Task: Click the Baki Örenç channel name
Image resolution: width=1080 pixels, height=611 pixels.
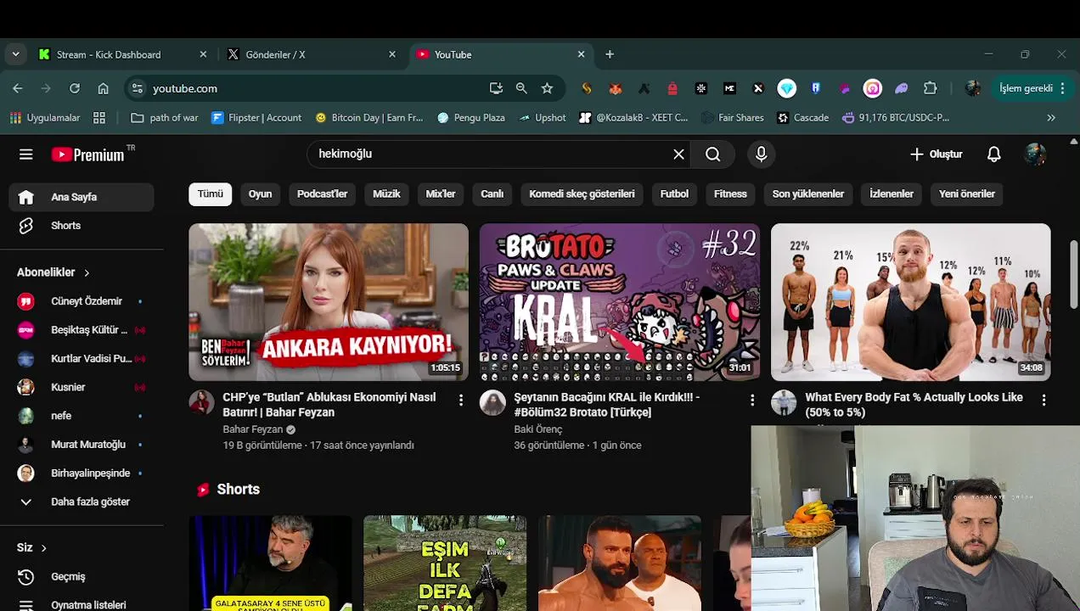Action: click(537, 429)
